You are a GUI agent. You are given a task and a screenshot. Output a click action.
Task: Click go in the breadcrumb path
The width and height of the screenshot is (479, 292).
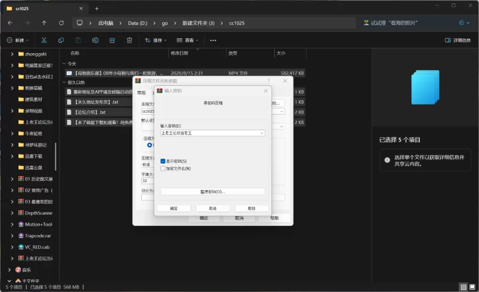(165, 23)
